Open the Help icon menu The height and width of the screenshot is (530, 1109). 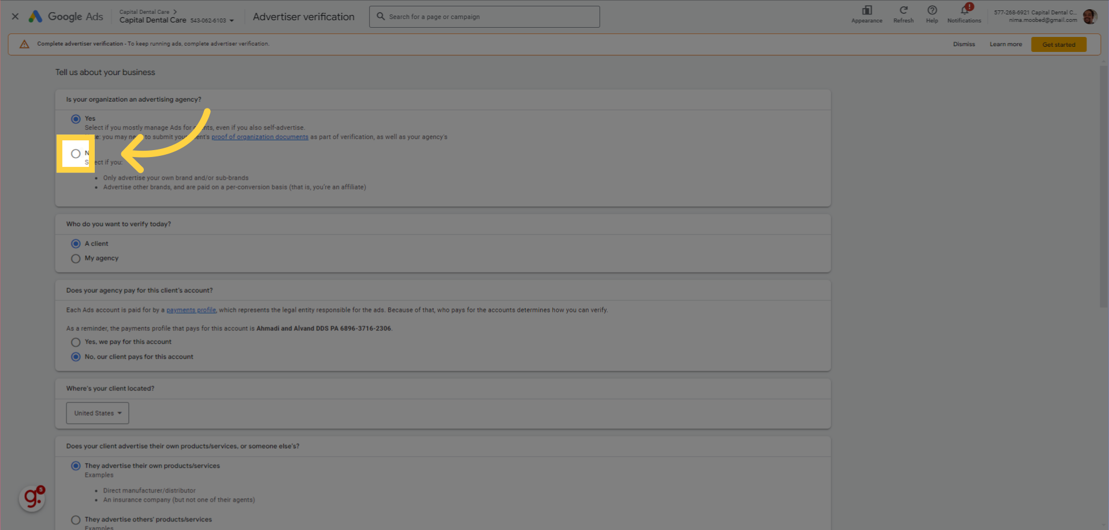pyautogui.click(x=932, y=10)
